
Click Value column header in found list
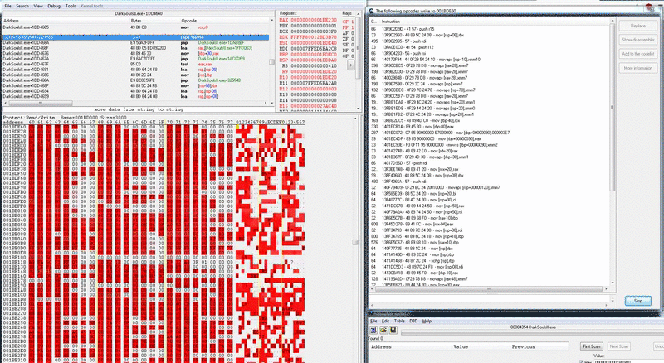461,347
